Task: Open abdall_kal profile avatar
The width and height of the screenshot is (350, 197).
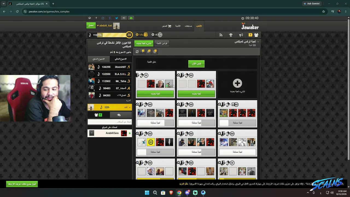Action: coord(116,26)
